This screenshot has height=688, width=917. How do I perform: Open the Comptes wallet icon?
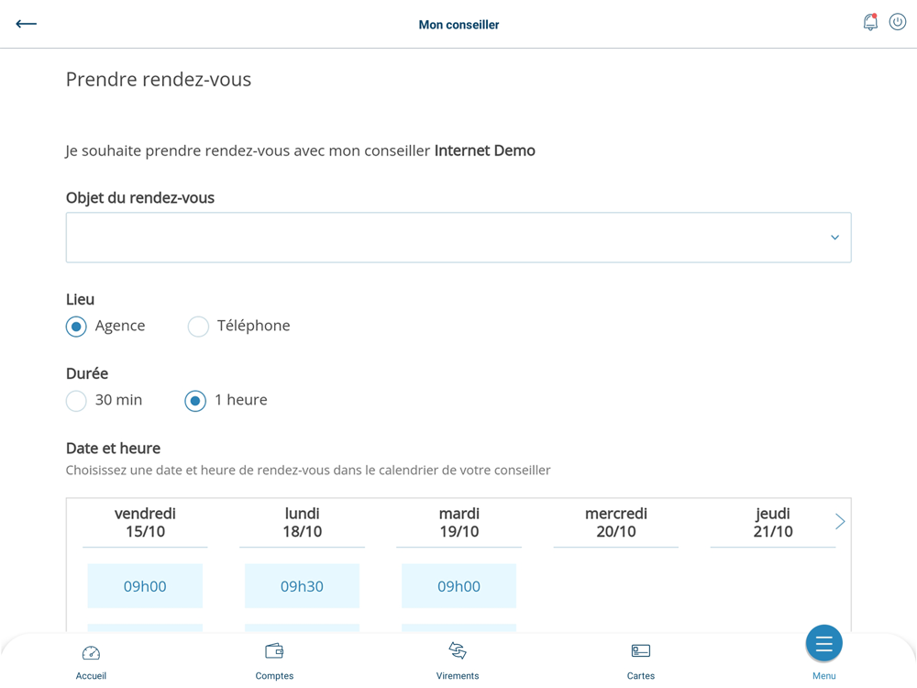click(274, 651)
